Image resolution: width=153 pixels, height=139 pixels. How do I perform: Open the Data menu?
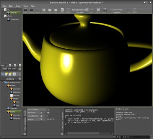click(18, 6)
